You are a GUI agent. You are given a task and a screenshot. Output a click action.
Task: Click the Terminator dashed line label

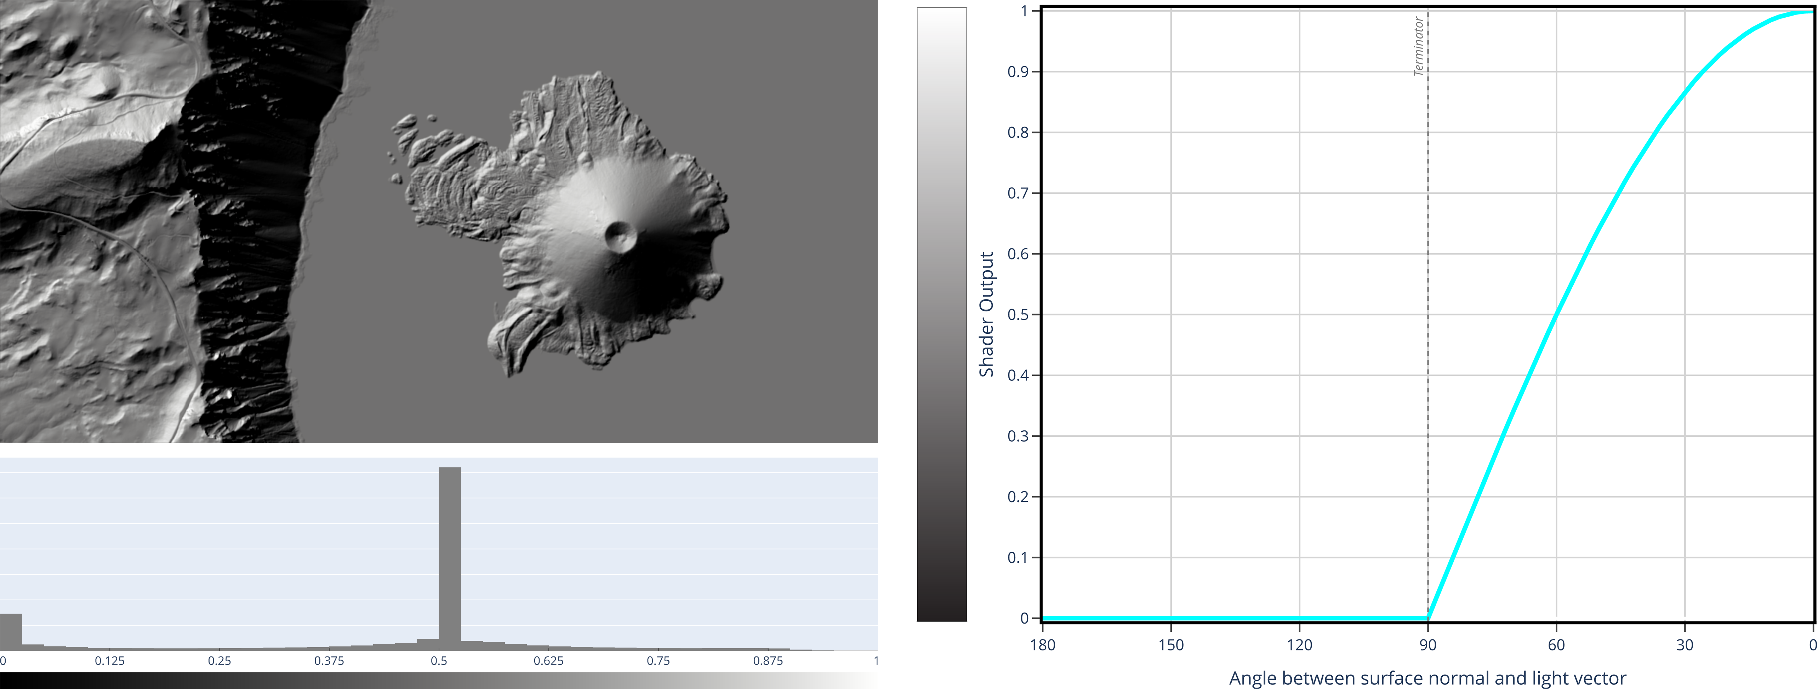click(1419, 47)
